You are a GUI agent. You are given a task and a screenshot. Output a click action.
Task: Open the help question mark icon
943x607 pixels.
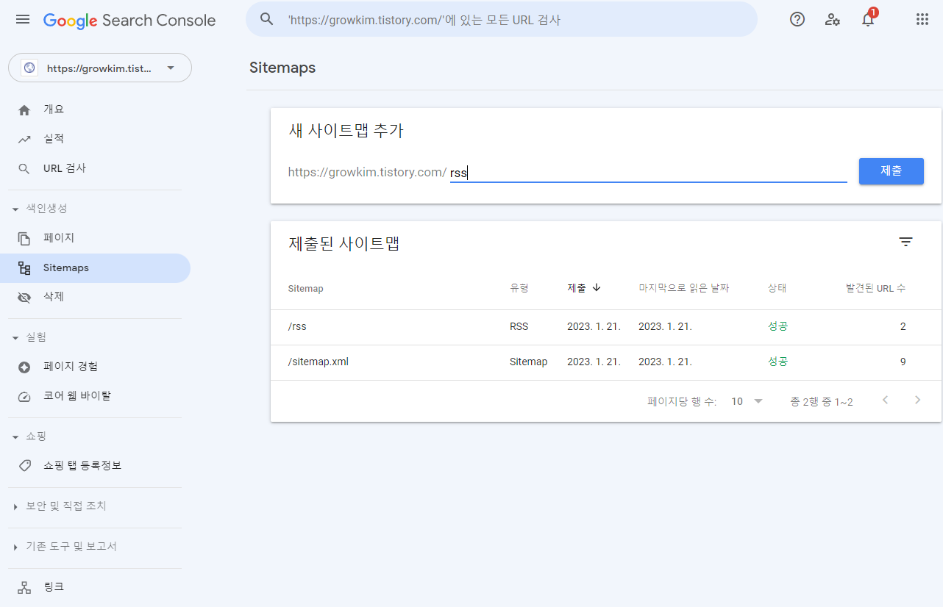(797, 20)
